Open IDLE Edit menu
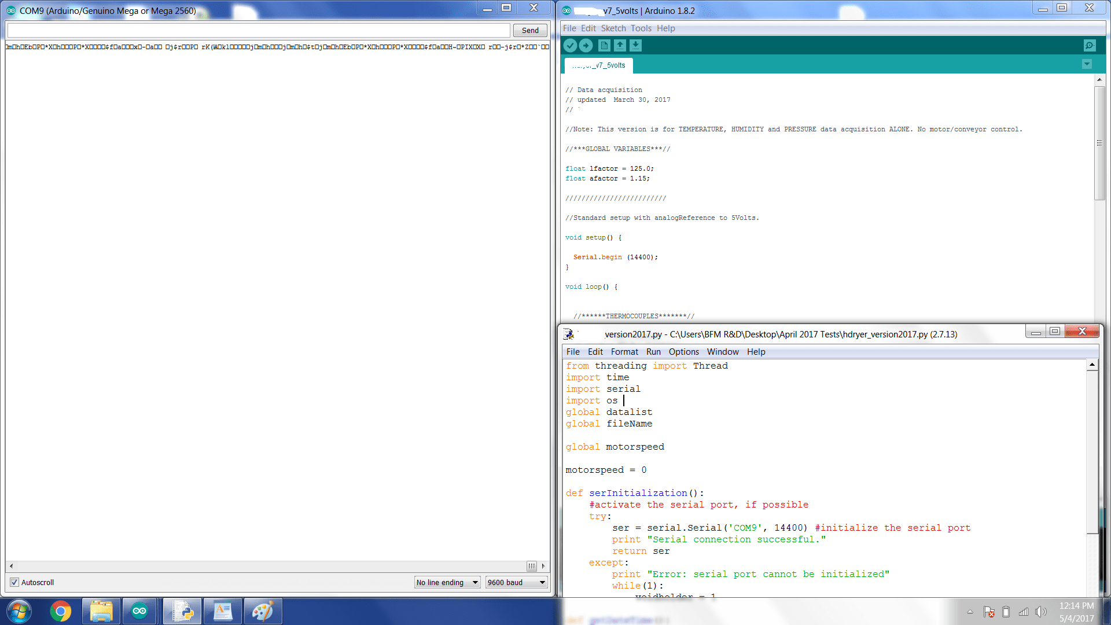Image resolution: width=1111 pixels, height=625 pixels. [595, 352]
